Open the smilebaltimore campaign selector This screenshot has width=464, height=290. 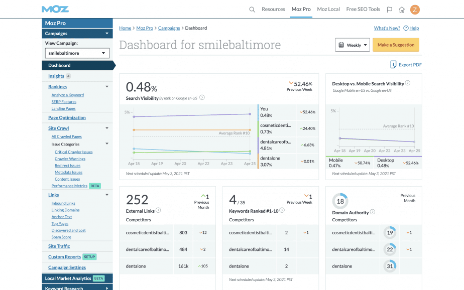[x=77, y=53]
